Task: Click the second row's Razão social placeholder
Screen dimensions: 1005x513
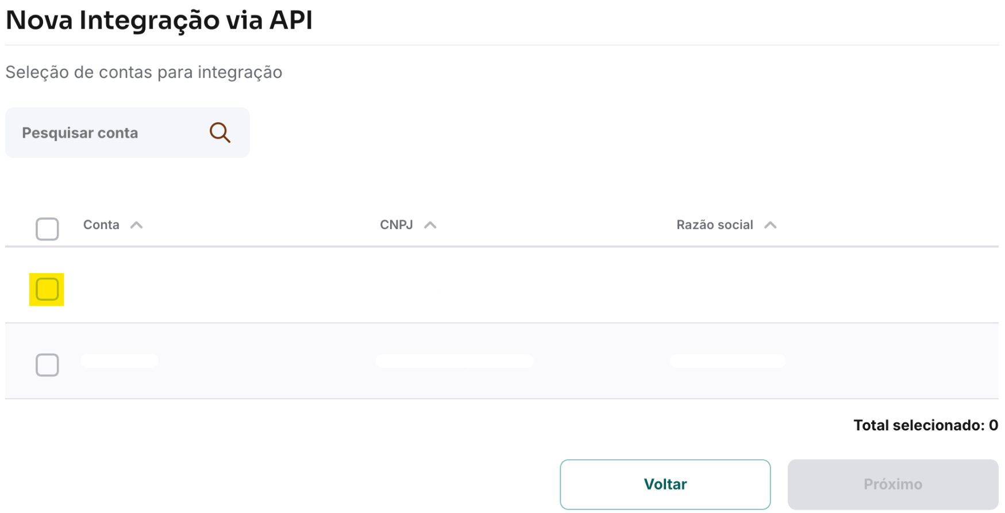Action: pos(728,361)
